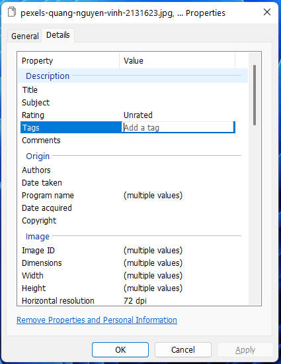Click the Value column header
Viewport: 281px width, 364px height.
(x=177, y=60)
